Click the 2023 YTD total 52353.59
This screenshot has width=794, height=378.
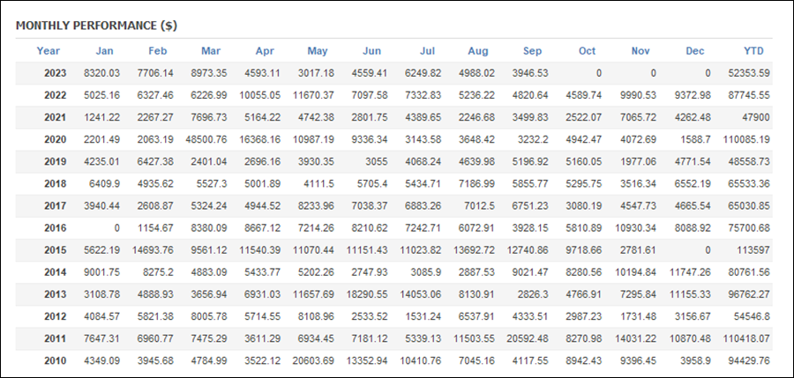coord(749,73)
